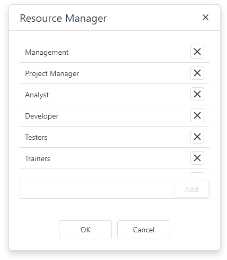
Task: Select the Testers row text
Action: pos(36,137)
